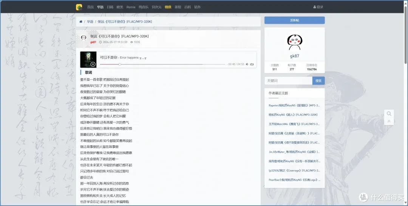The width and height of the screenshot is (408, 206).
Task: Open the 杨和苏KeyNG《蛆人》 topic
Action: coord(293,115)
